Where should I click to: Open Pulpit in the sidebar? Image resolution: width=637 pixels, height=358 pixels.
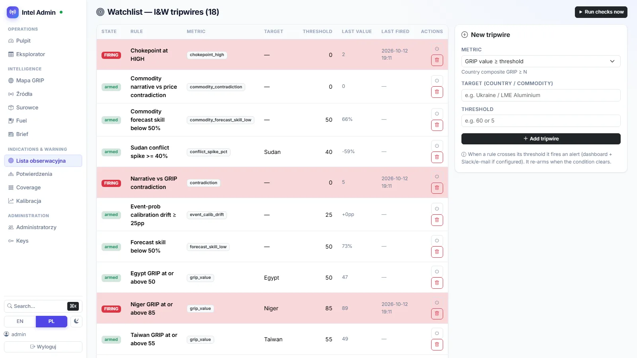[43, 41]
